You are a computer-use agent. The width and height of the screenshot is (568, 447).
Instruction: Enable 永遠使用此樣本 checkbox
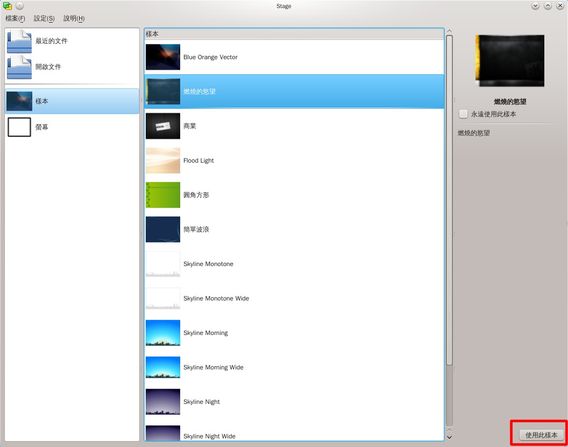[x=463, y=114]
